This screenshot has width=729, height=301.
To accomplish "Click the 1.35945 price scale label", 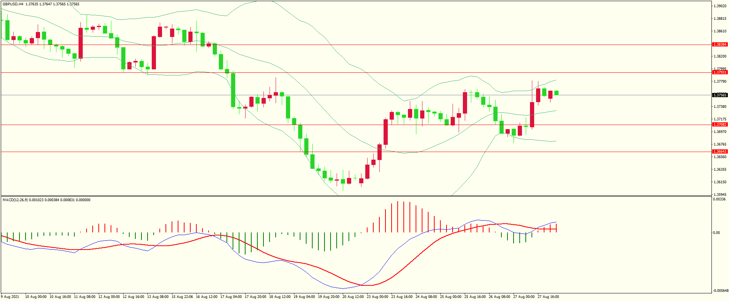I will 720,195.
